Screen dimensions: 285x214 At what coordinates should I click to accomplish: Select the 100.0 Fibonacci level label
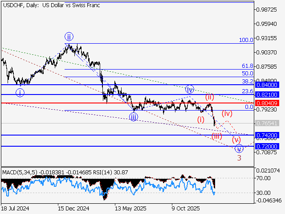tap(246, 40)
